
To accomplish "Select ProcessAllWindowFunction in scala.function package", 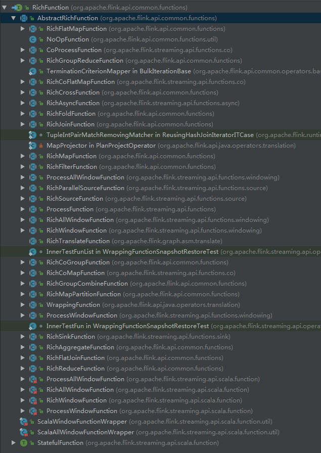I will tap(160, 379).
